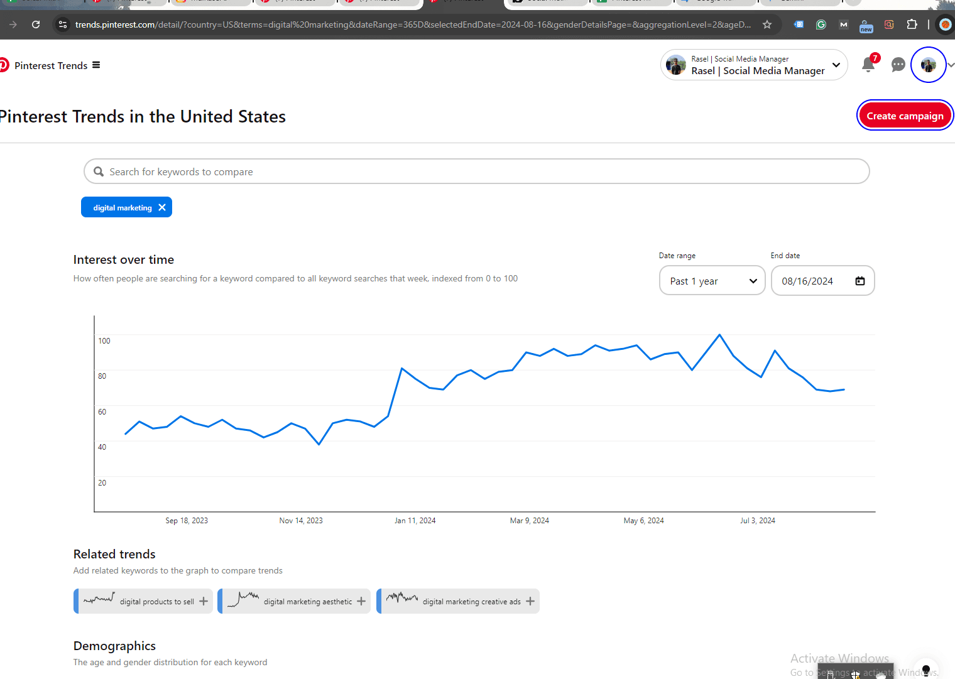Click the browser forward arrow
The height and width of the screenshot is (679, 955).
point(13,24)
